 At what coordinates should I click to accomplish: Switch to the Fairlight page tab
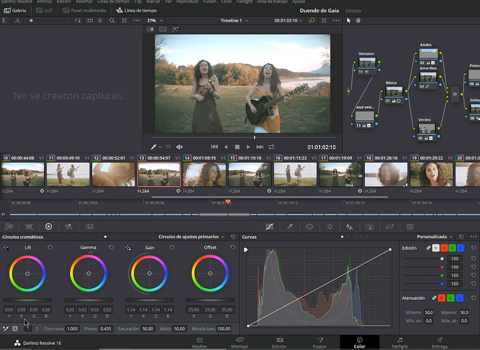point(399,342)
